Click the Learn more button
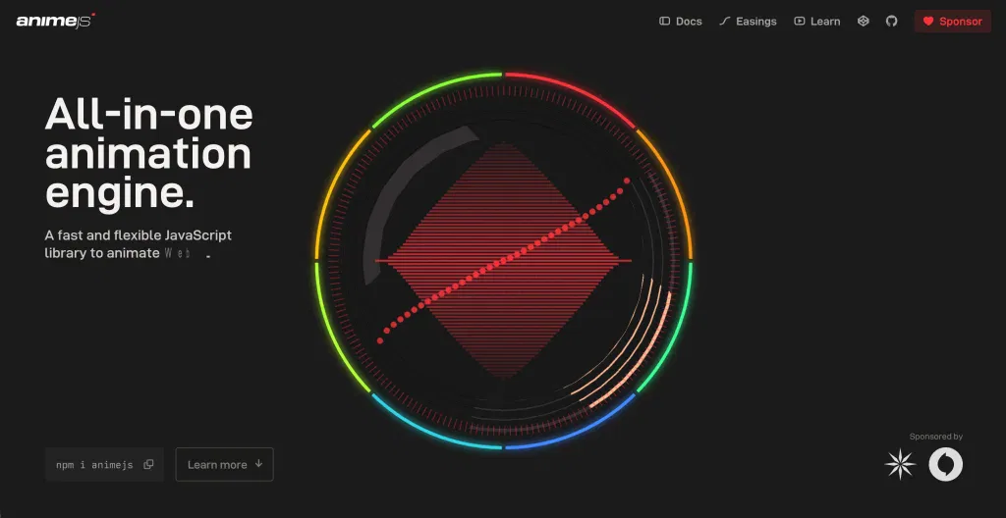 point(224,465)
